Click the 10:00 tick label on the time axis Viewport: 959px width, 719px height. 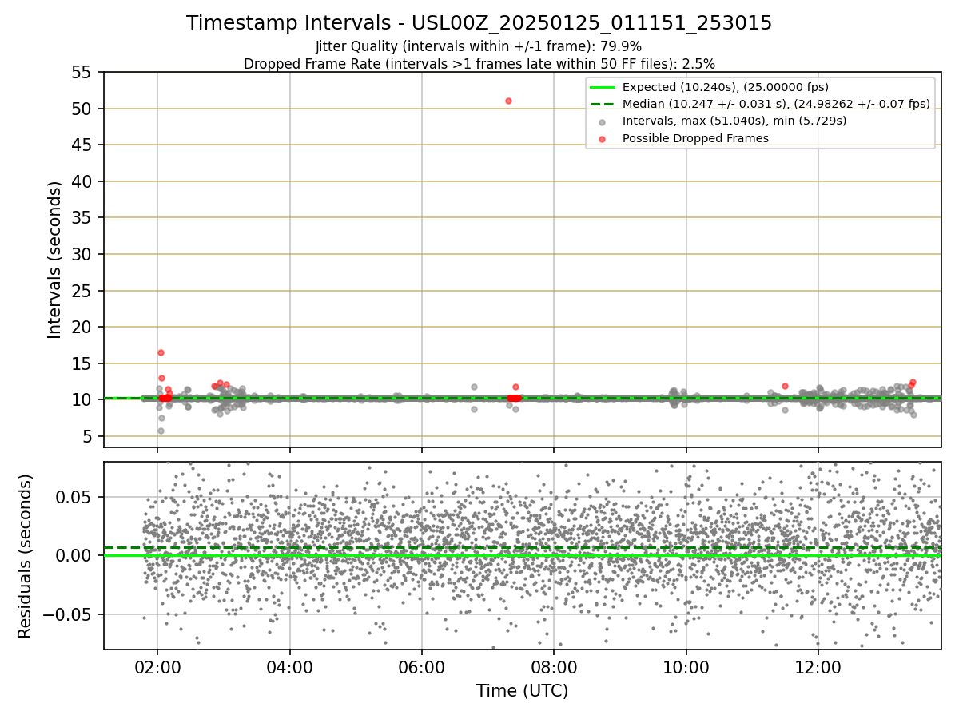686,666
